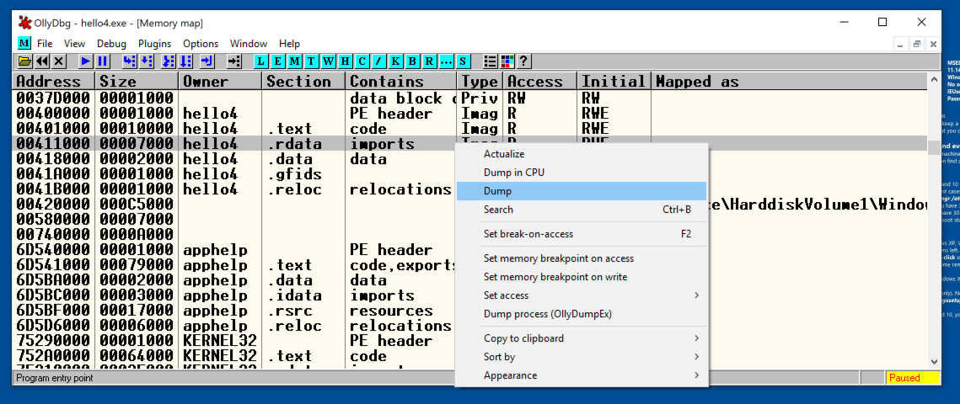The width and height of the screenshot is (960, 404).
Task: Select Dump in CPU from context menu
Action: (514, 173)
